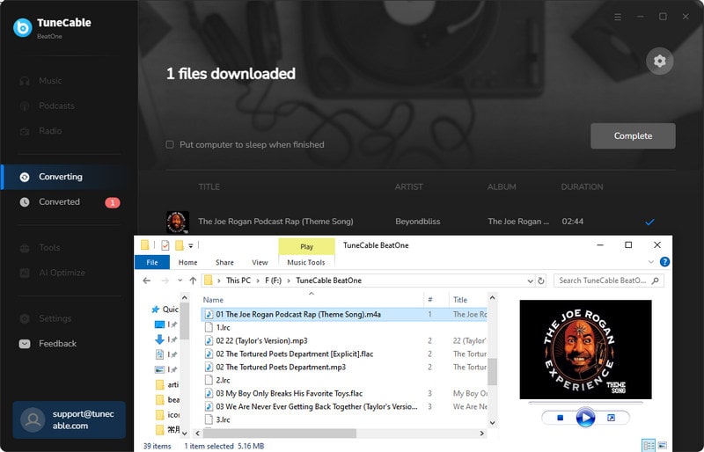Open TuneCable hamburger menu icon
The height and width of the screenshot is (452, 704).
618,17
